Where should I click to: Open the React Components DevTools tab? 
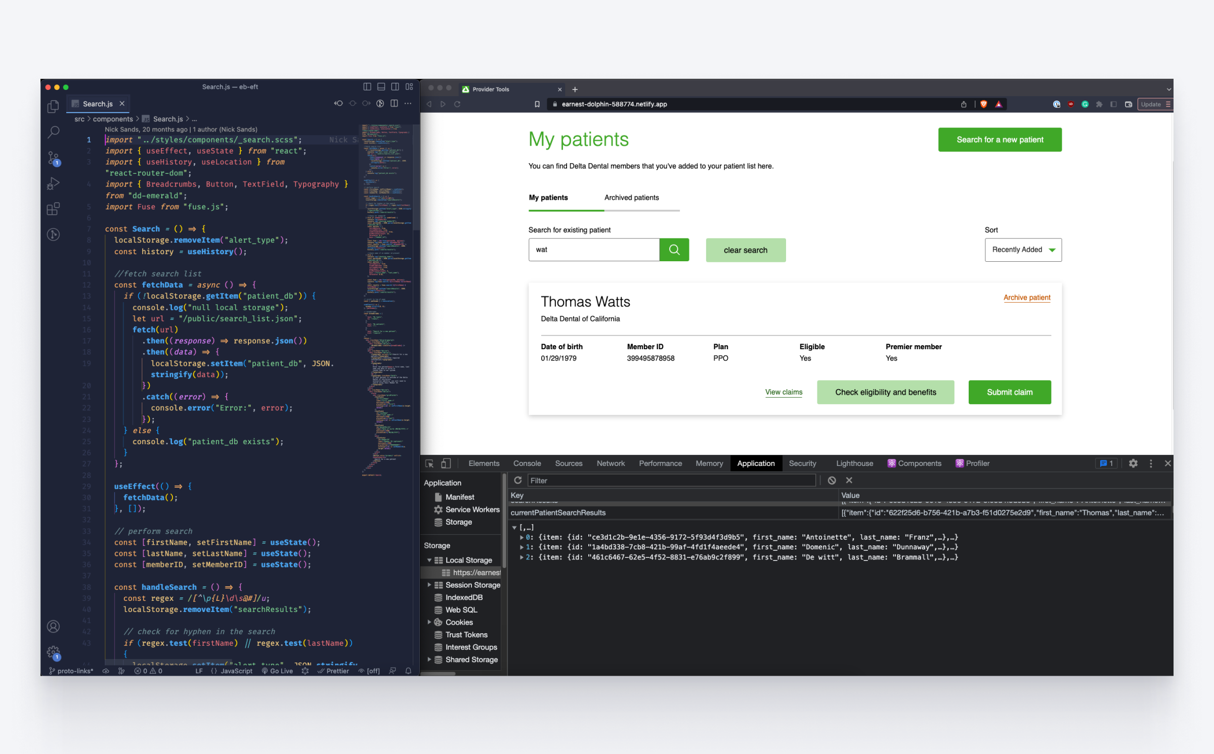pos(915,463)
